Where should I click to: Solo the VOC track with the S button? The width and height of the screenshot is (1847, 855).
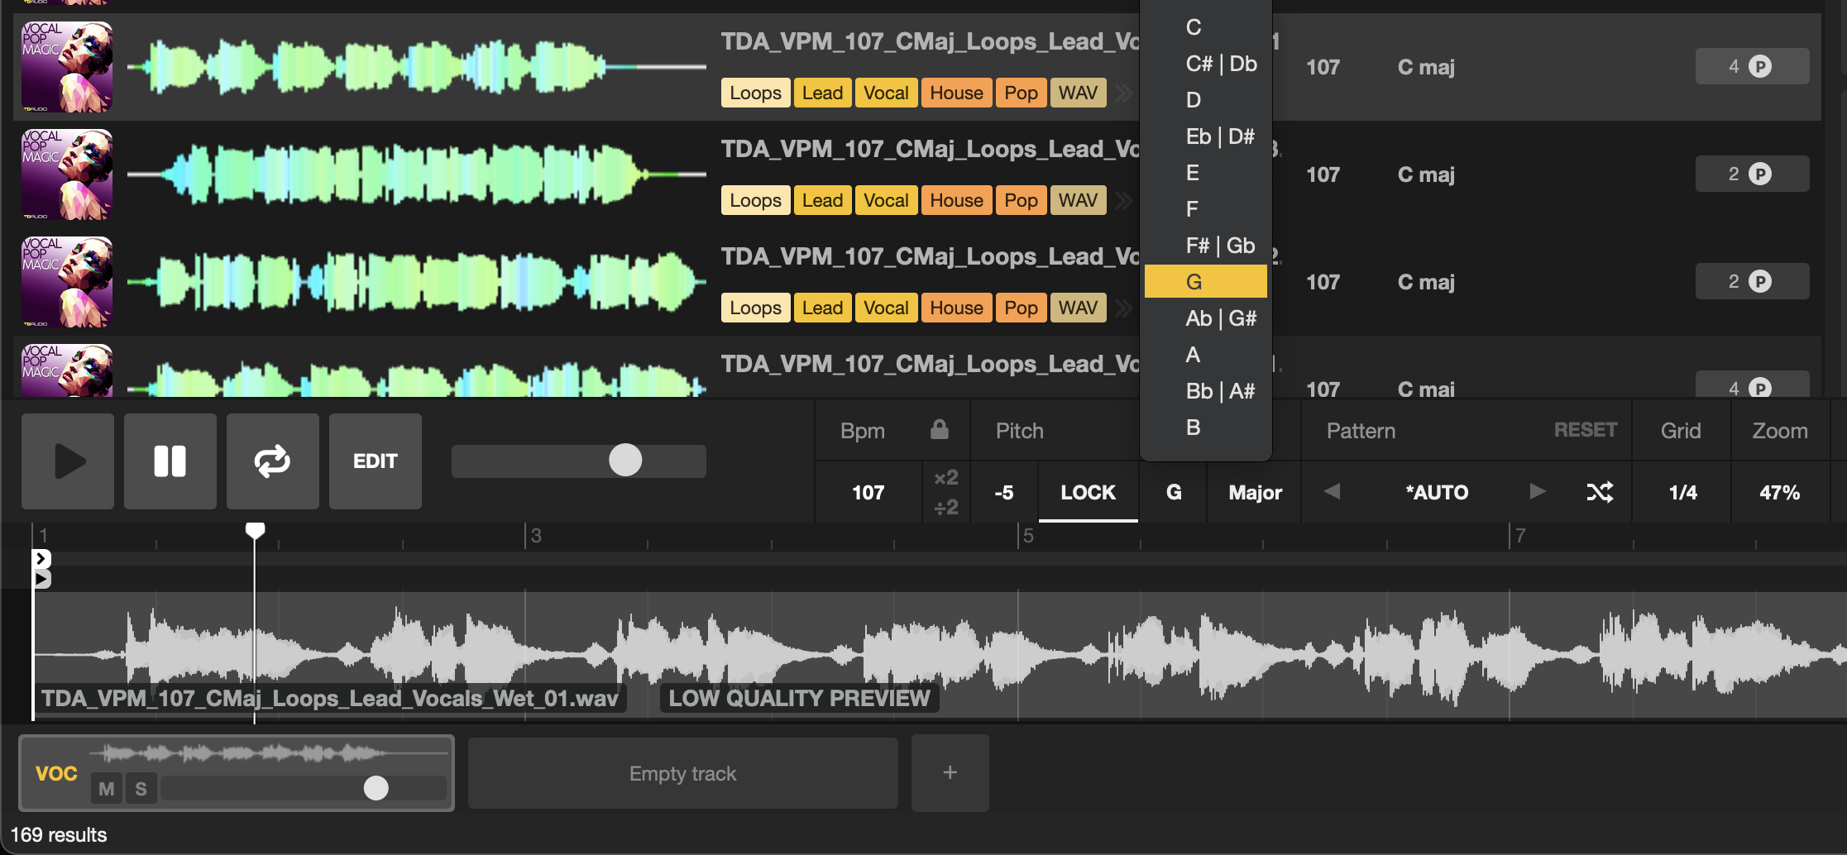pyautogui.click(x=141, y=788)
